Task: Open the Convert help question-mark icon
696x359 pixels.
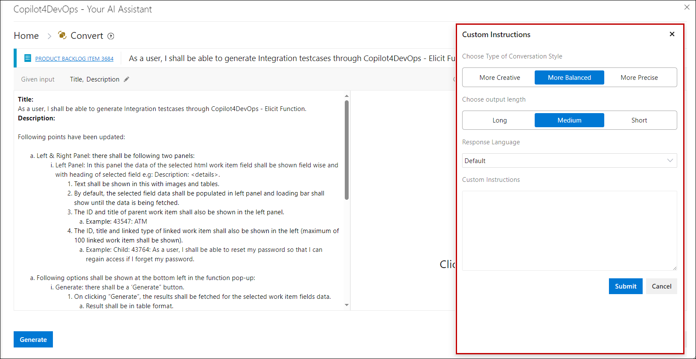Action: pyautogui.click(x=111, y=36)
